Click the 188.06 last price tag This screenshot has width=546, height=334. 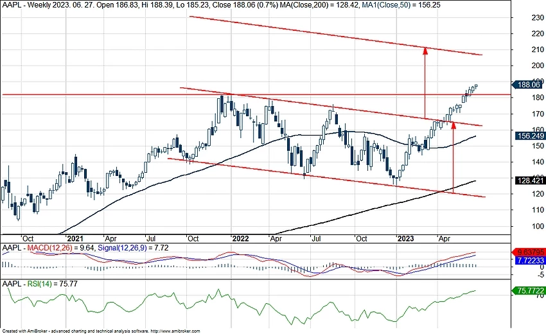(528, 85)
